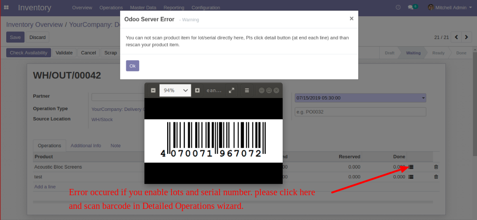The width and height of the screenshot is (477, 220).
Task: Open the Operations menu
Action: [111, 8]
